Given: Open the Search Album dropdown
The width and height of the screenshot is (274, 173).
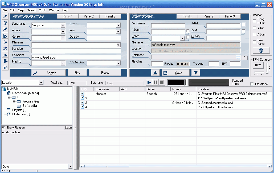Looking at the screenshot, I should 63,32.
